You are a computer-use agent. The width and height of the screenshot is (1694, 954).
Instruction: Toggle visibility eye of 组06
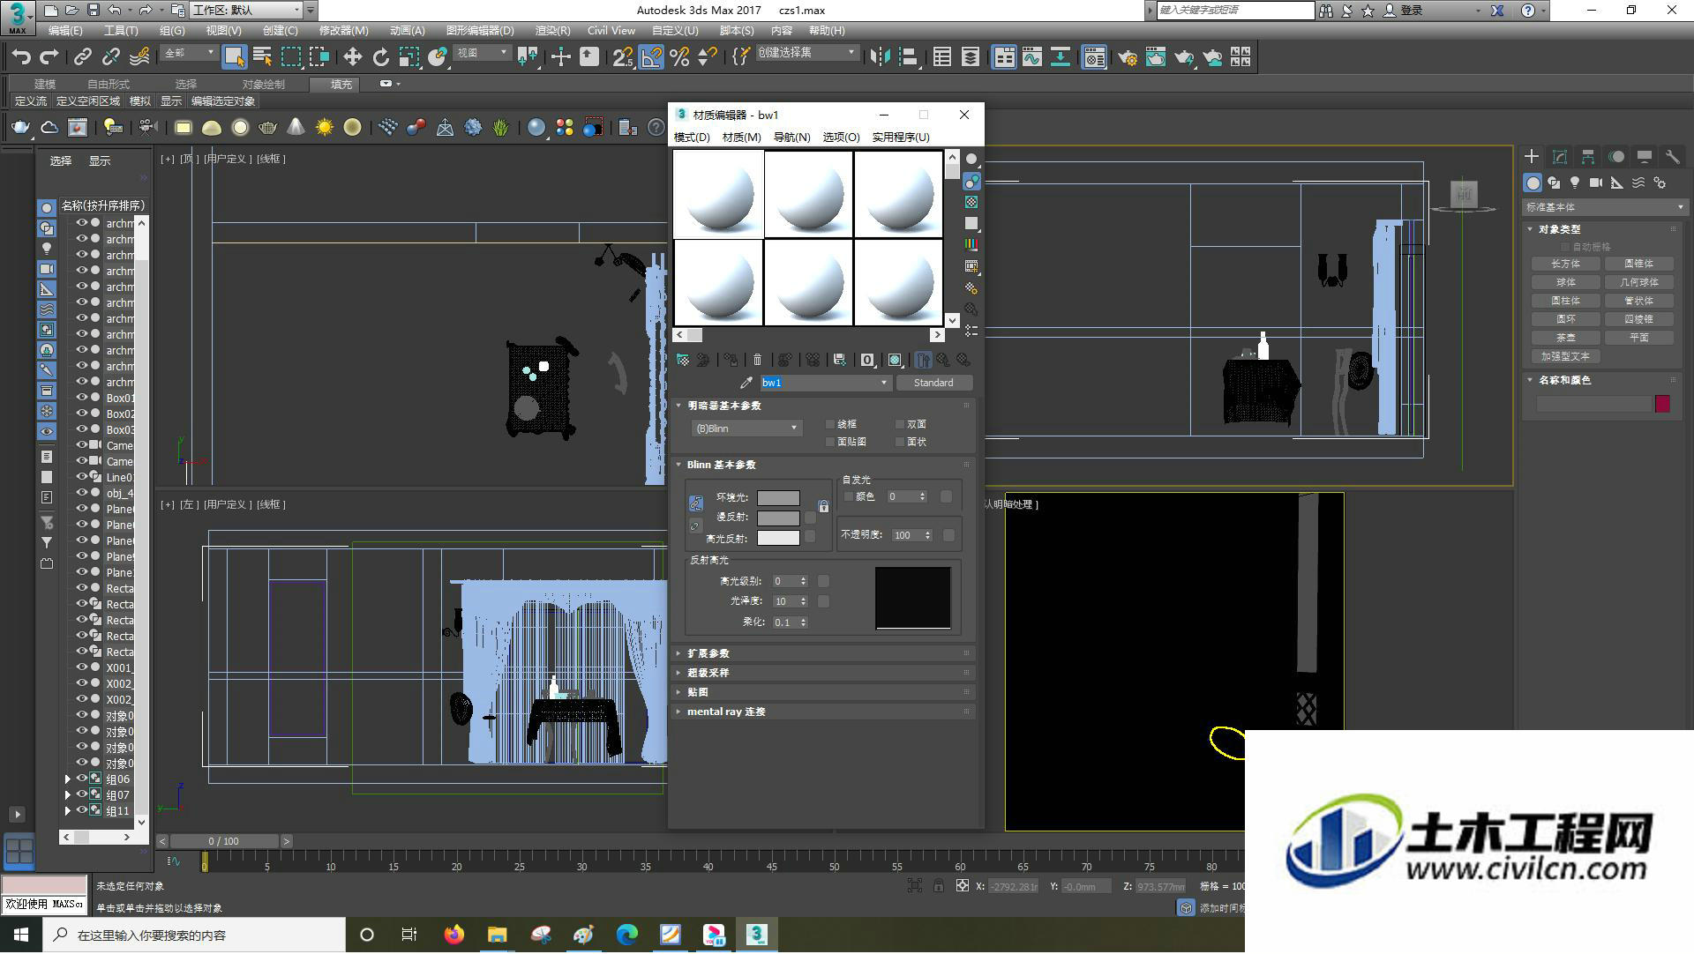point(81,779)
